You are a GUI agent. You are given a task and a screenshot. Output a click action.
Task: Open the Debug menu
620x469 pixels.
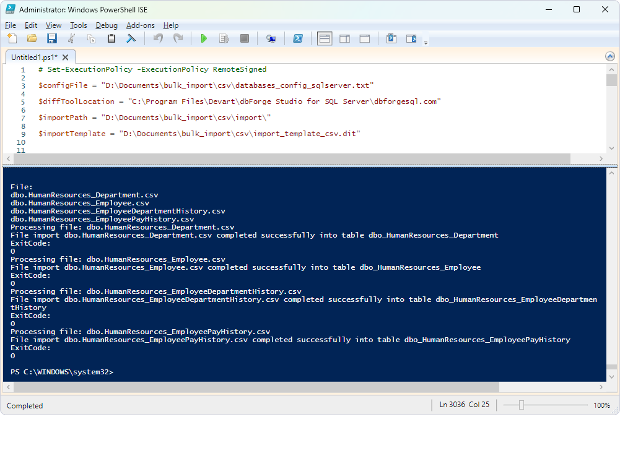pyautogui.click(x=107, y=25)
